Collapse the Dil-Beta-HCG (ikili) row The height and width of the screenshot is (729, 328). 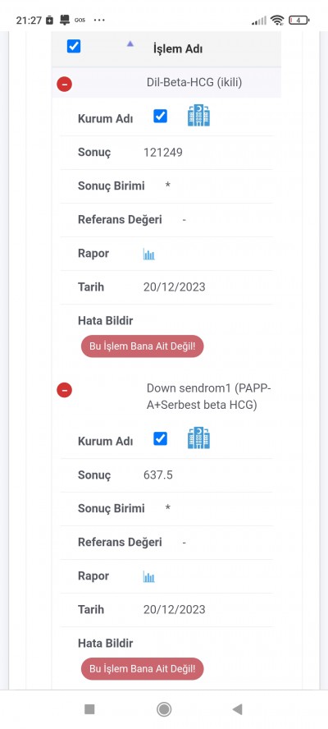coord(64,85)
